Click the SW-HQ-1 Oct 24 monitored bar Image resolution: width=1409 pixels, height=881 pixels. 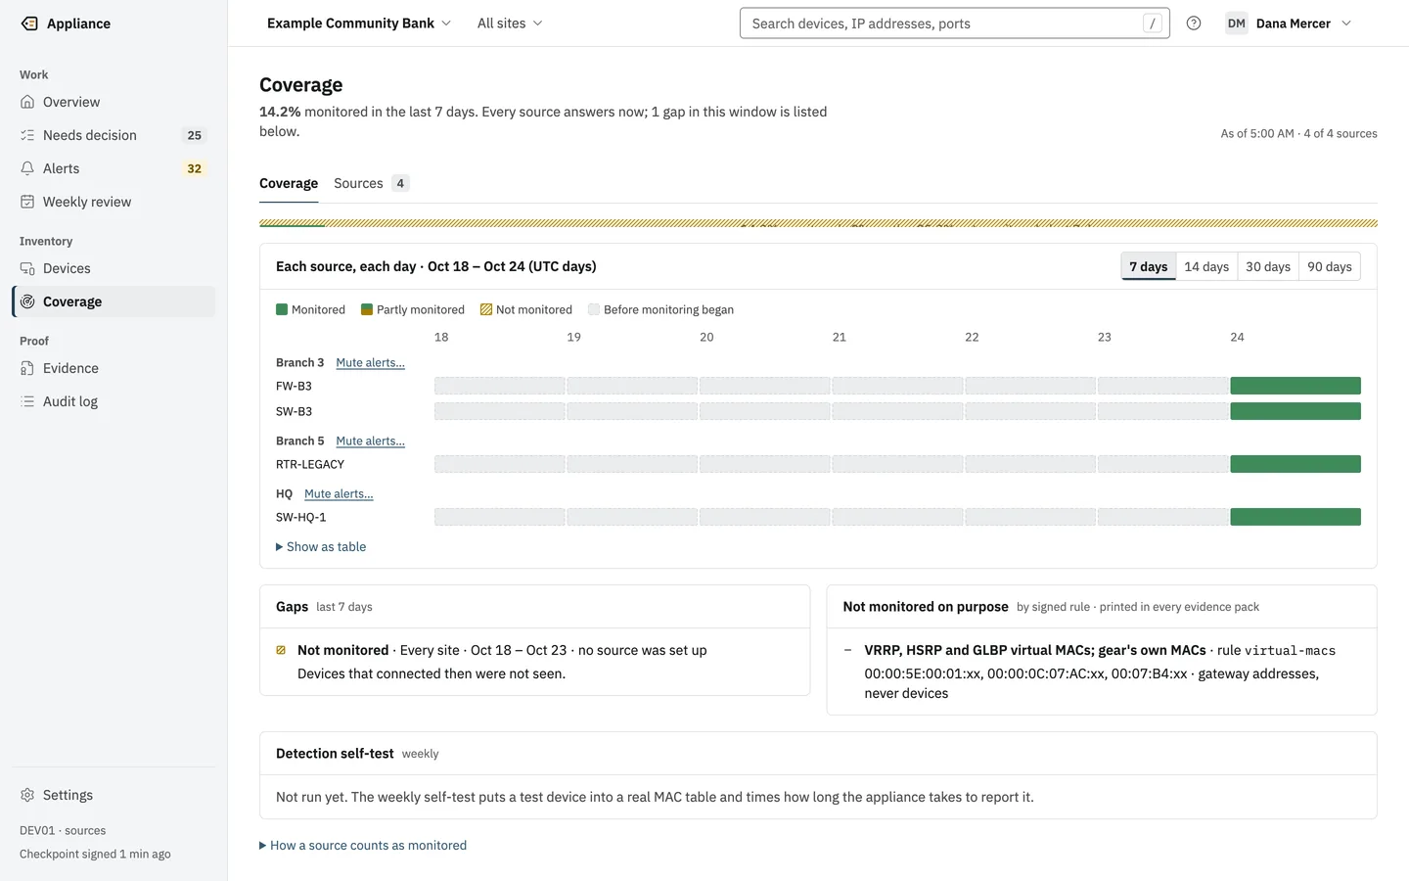pyautogui.click(x=1295, y=517)
